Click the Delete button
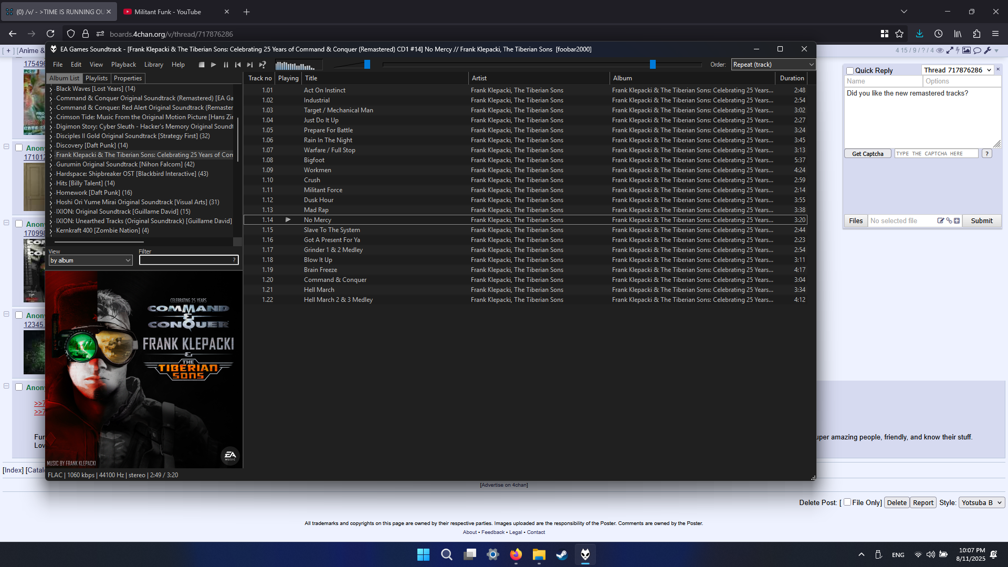Screen dimensions: 1008x567 point(897,502)
